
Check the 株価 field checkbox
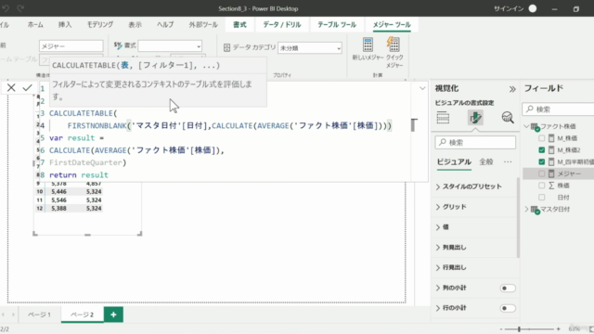pyautogui.click(x=542, y=186)
